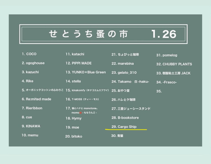Select '32. CHUBBY PLANTS'
This screenshot has height=164, width=211.
[174, 64]
